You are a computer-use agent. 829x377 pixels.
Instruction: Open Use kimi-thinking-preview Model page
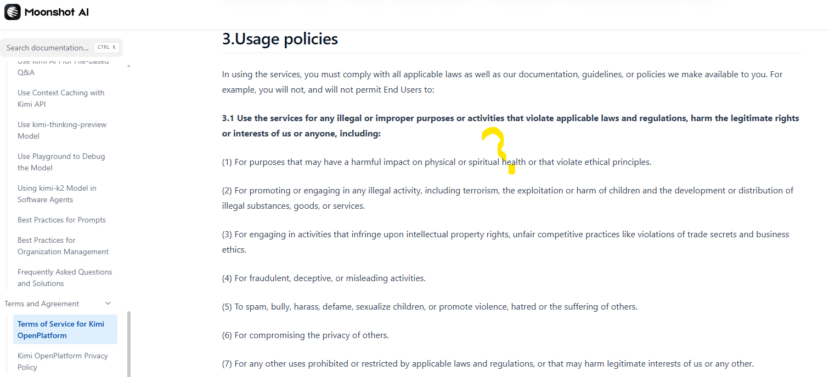point(62,130)
